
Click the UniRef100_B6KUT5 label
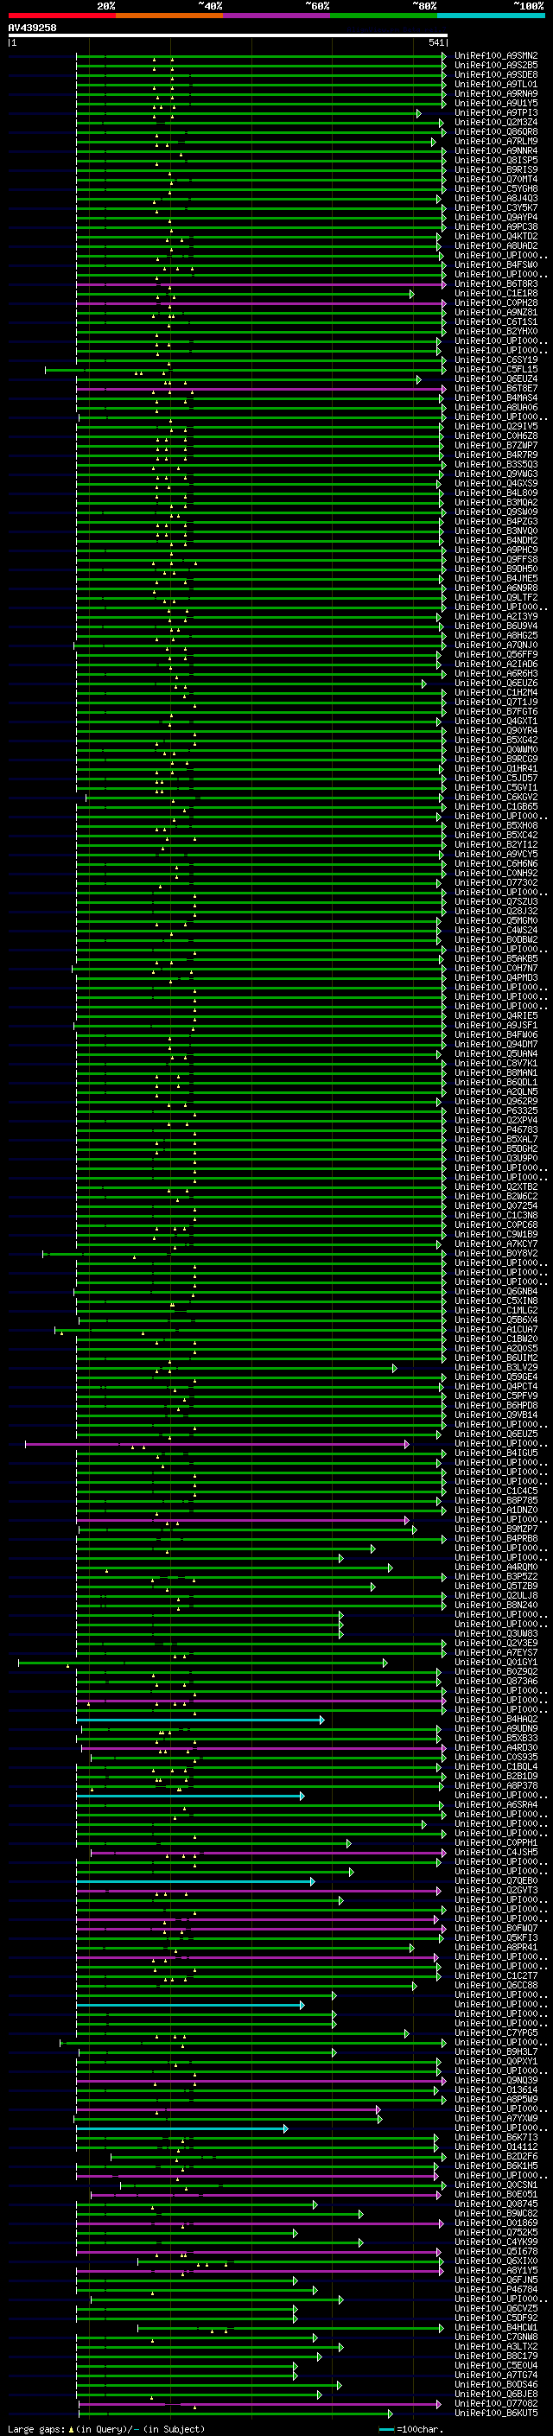(496, 2414)
